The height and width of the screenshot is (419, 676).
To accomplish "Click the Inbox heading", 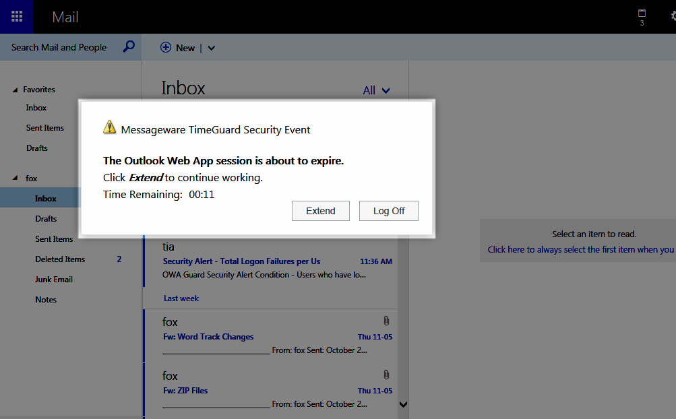I will pyautogui.click(x=183, y=88).
